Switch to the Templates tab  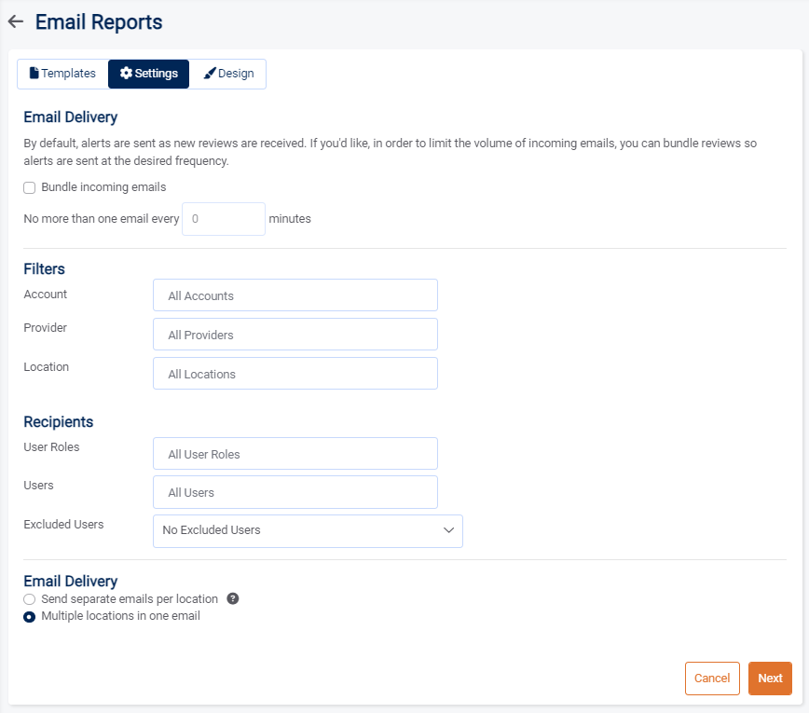coord(62,73)
